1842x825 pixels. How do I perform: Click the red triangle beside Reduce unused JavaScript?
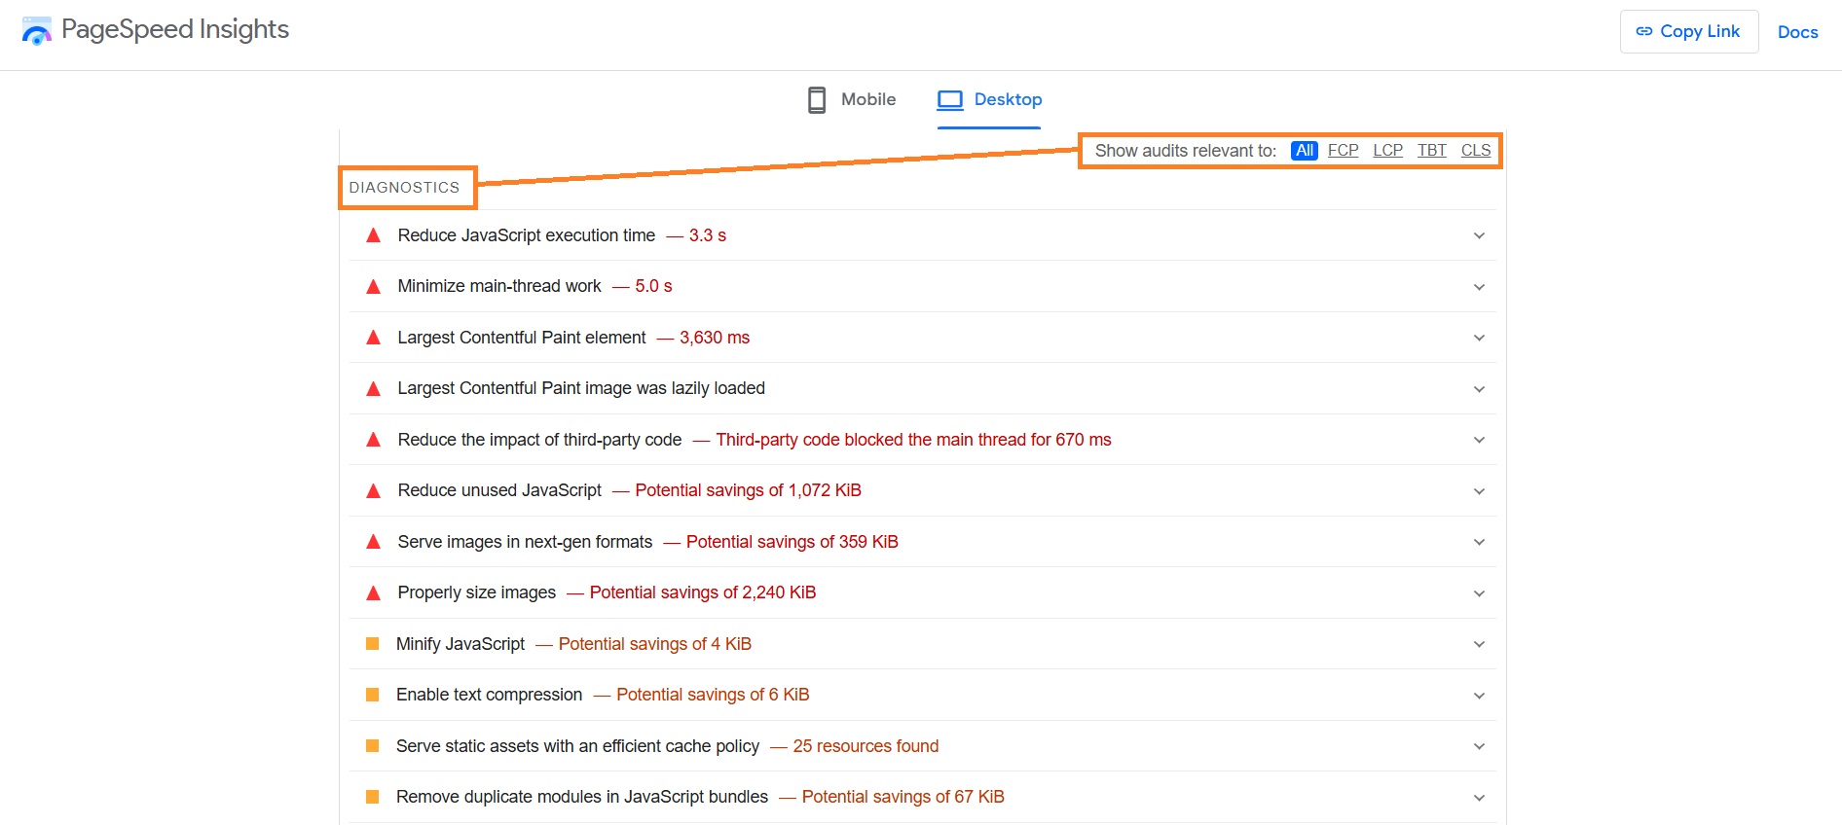pos(373,490)
